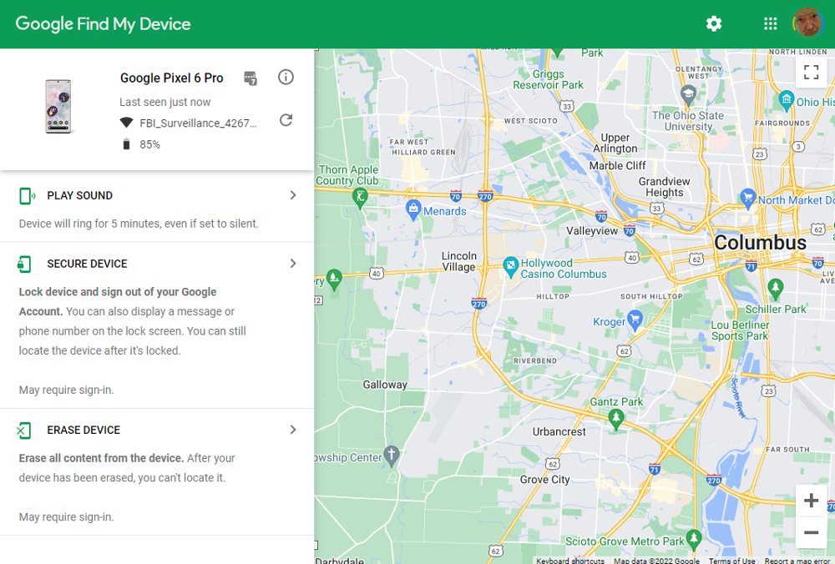Click the battery level icon

click(x=126, y=144)
